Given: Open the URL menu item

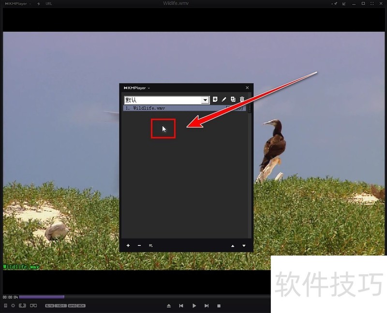Looking at the screenshot, I should click(48, 3).
